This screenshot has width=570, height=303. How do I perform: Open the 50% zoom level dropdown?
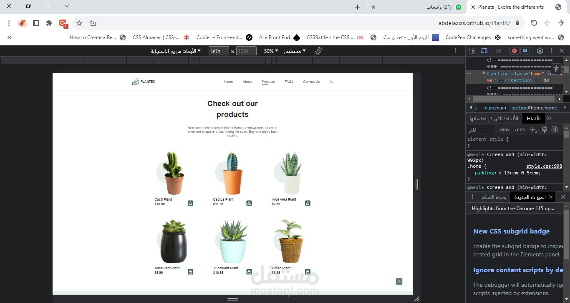pyautogui.click(x=270, y=51)
